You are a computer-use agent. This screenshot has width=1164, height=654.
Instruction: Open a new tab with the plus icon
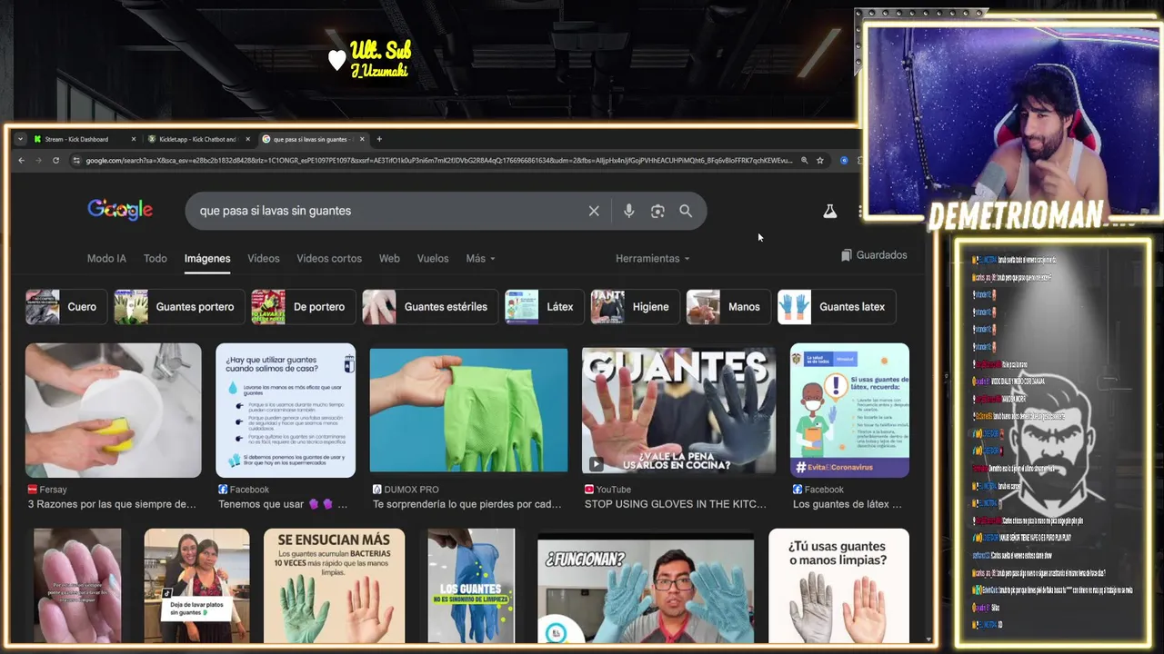click(379, 139)
